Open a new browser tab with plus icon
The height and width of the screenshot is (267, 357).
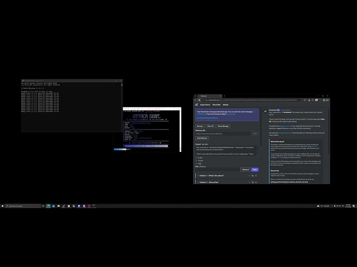224,96
